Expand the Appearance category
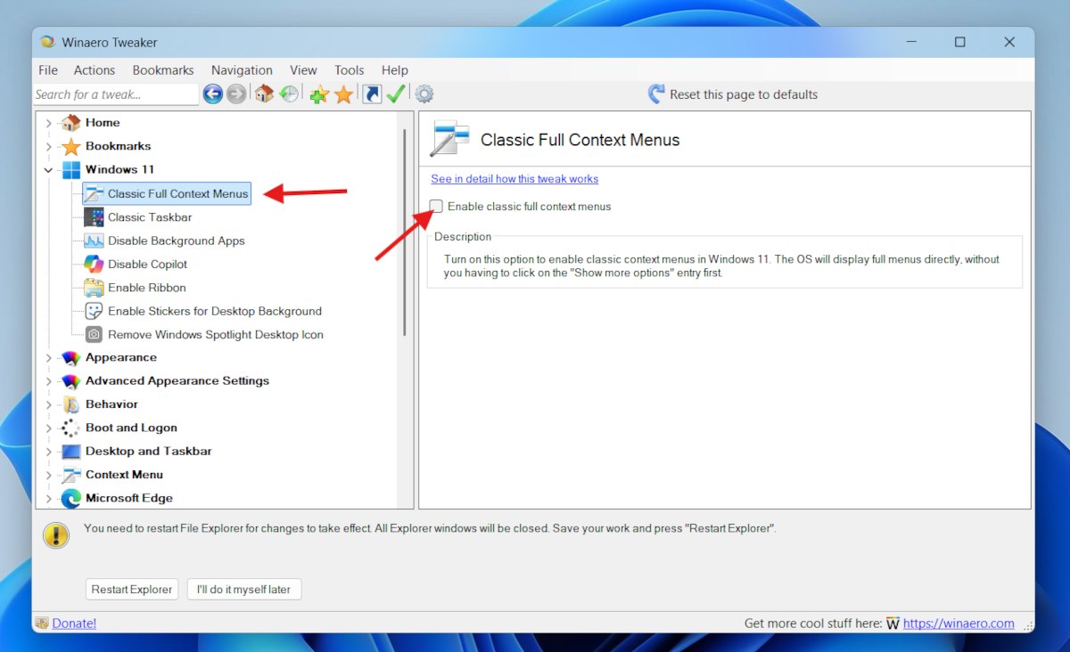Viewport: 1070px width, 652px height. click(51, 357)
